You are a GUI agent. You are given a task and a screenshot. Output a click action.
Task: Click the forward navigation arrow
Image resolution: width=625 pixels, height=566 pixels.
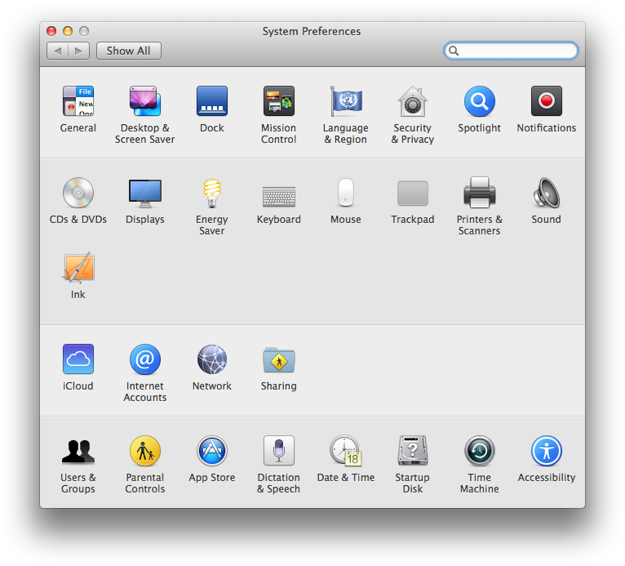pos(79,51)
